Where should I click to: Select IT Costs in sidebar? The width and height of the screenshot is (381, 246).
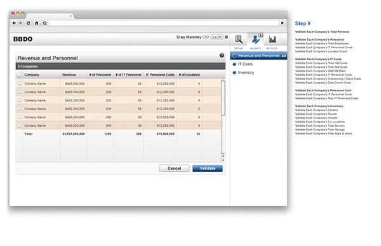245,64
